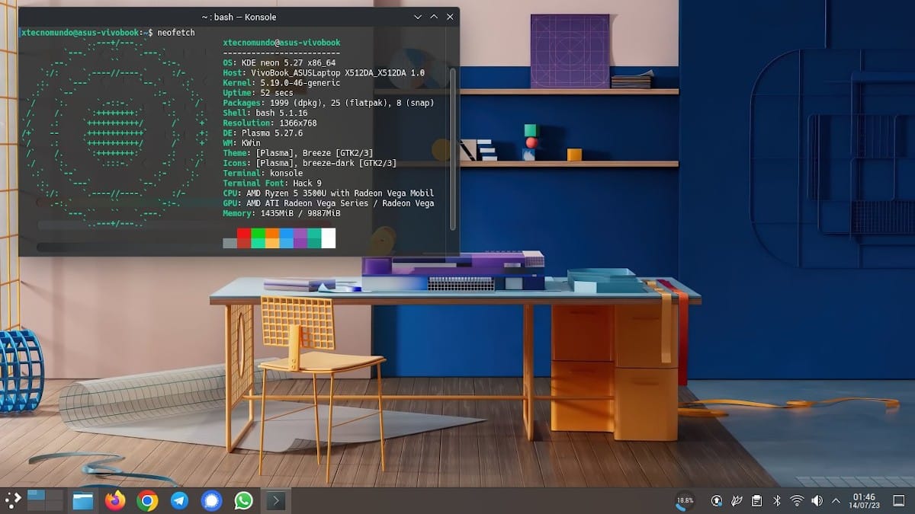Screen dimensions: 915x514
Task: Click the Konsole vertical scrollbar
Action: point(454,148)
